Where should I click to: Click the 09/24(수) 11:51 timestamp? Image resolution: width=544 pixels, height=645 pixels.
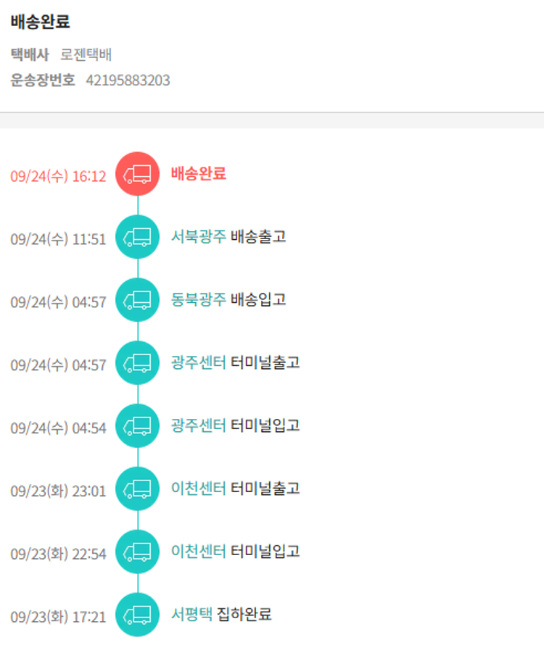point(58,239)
